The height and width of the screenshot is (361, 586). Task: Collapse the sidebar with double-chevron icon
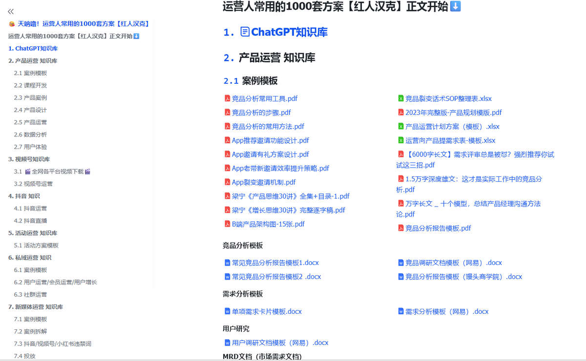pos(11,11)
